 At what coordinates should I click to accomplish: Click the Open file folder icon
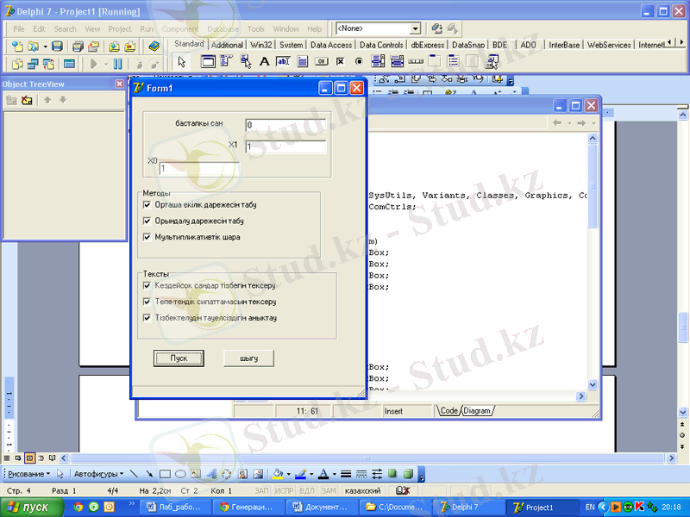33,47
